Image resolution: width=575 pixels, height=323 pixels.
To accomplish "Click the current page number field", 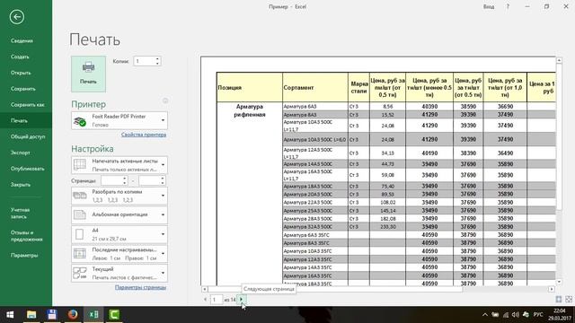I will (x=216, y=300).
